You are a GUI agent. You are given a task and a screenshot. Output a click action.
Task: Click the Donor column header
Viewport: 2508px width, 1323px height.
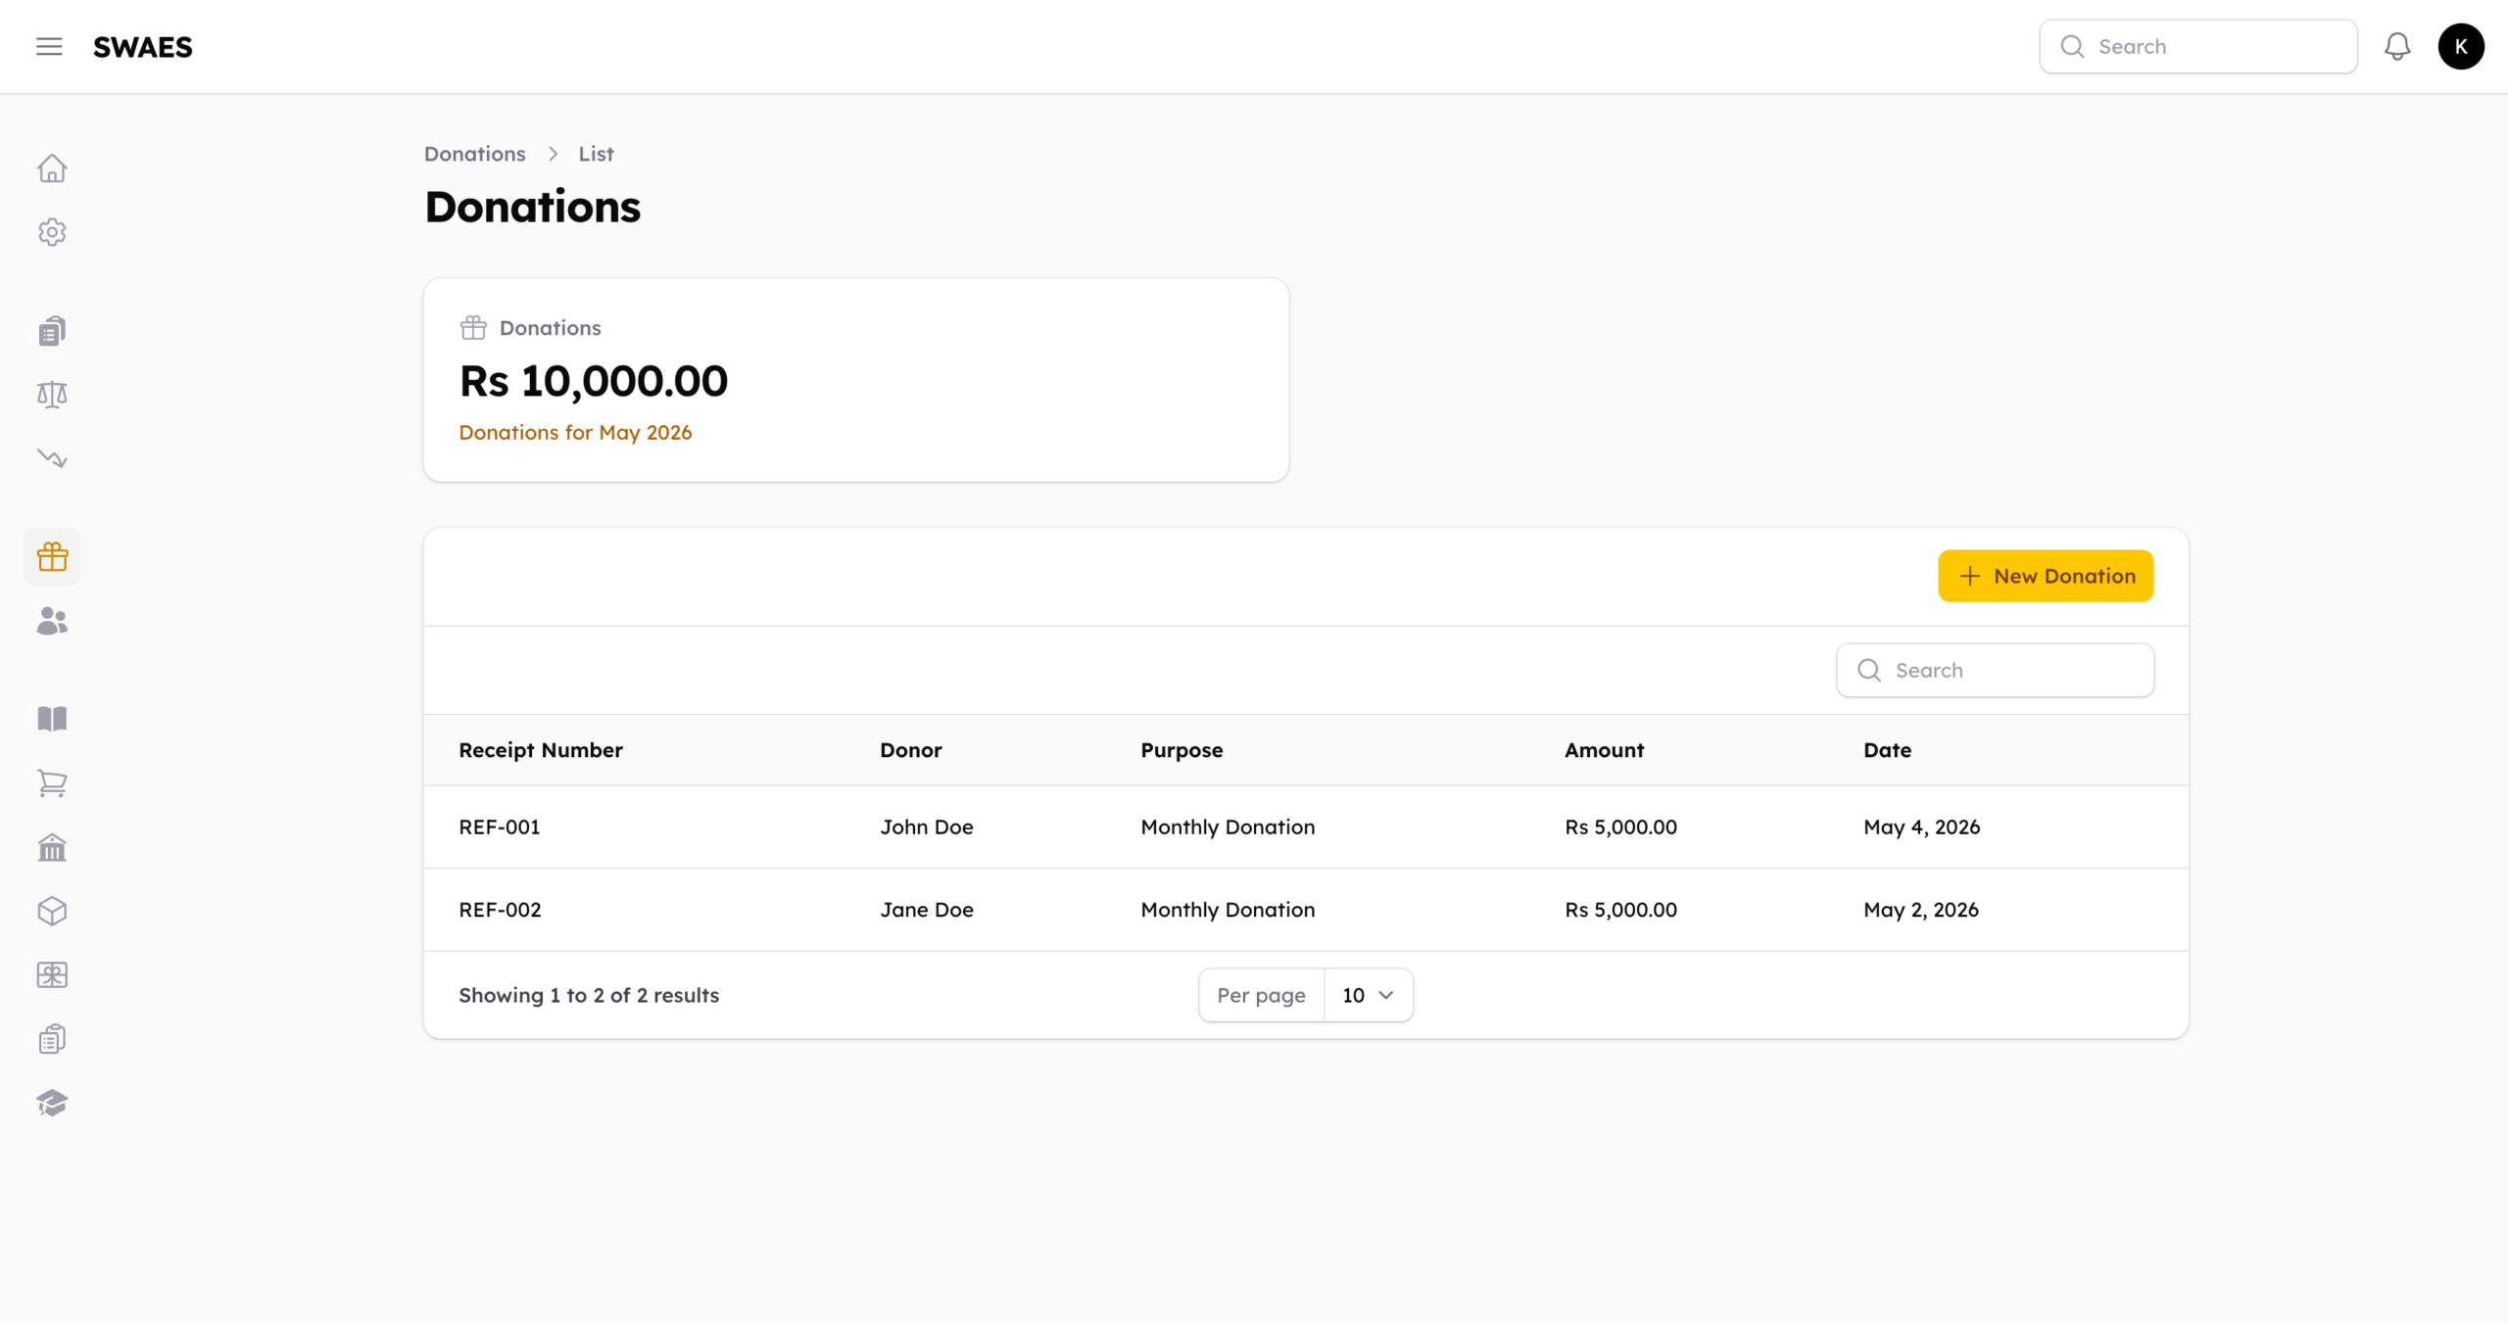911,750
